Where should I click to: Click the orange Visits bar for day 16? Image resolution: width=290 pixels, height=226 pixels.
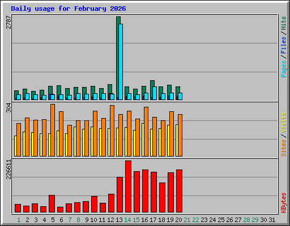pos(146,132)
